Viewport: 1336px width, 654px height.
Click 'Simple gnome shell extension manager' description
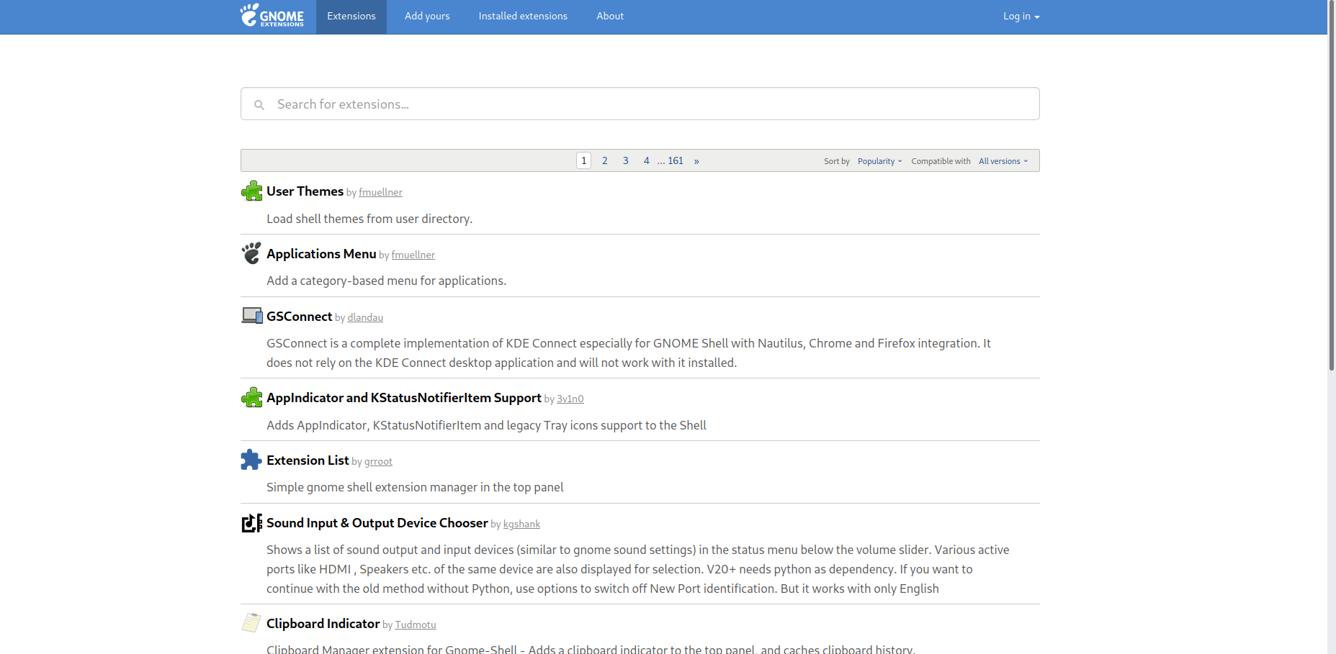415,487
